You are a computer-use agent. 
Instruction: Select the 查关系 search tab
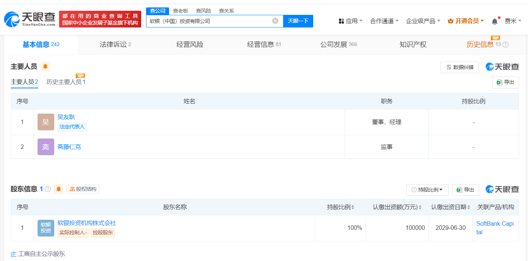tap(227, 11)
